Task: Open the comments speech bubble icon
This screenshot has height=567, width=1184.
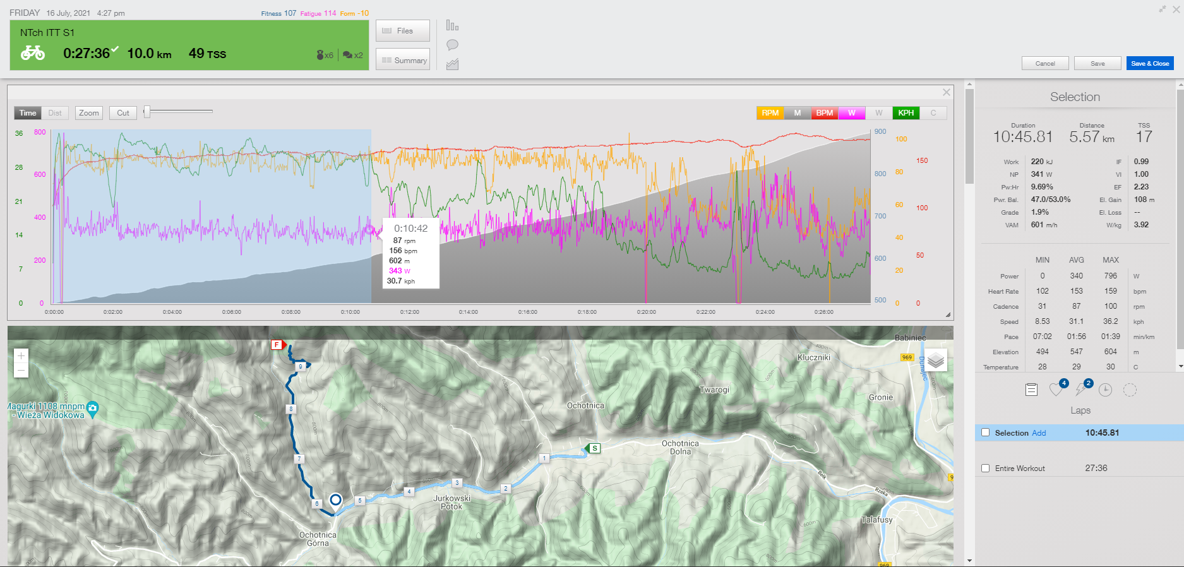Action: click(452, 45)
